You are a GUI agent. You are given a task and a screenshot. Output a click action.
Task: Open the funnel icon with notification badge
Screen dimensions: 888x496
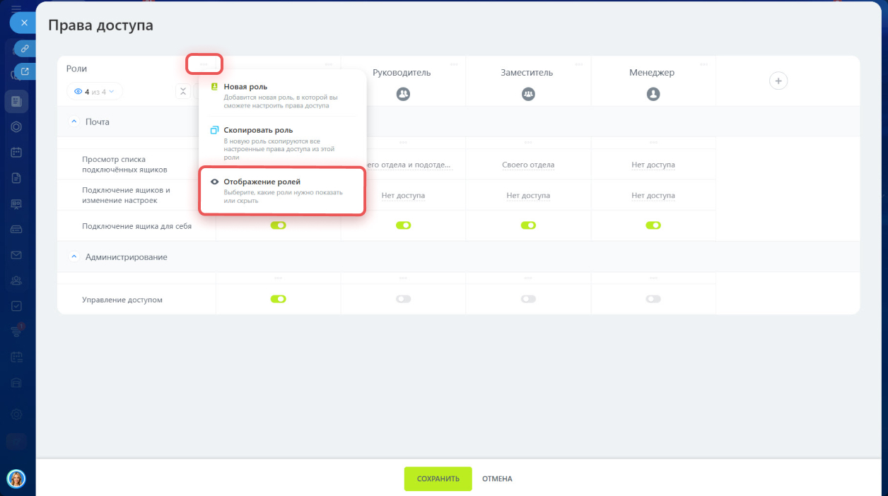coord(16,331)
